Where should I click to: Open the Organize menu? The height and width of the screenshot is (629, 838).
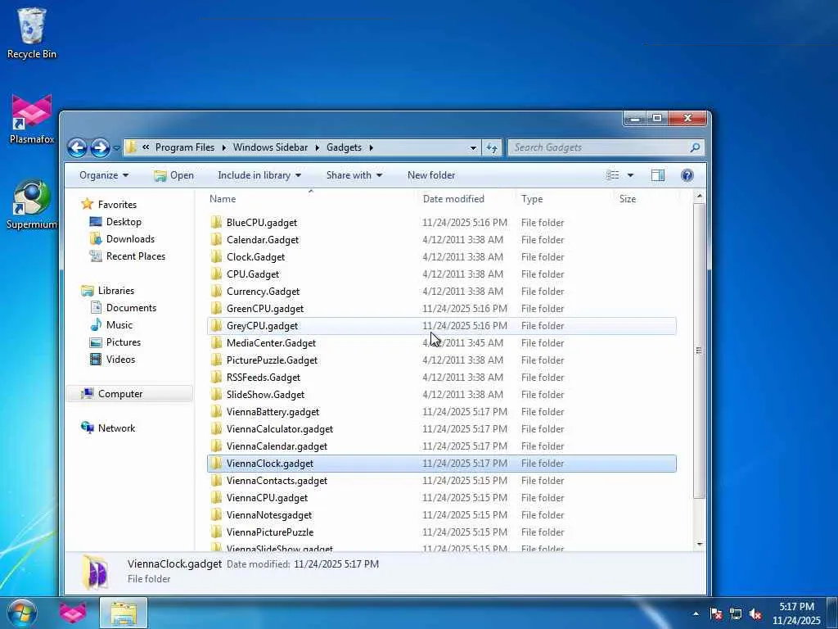pos(104,175)
